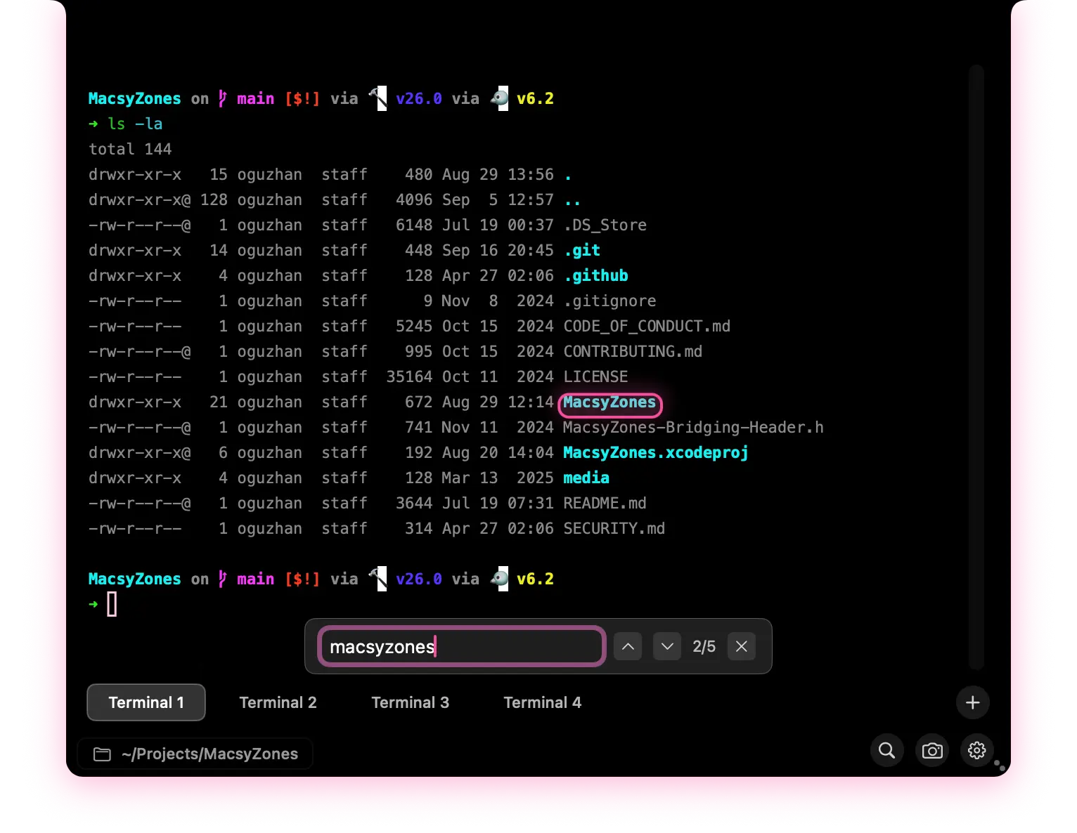Switch to the Terminal 2 tab
This screenshot has width=1077, height=833.
tap(278, 702)
